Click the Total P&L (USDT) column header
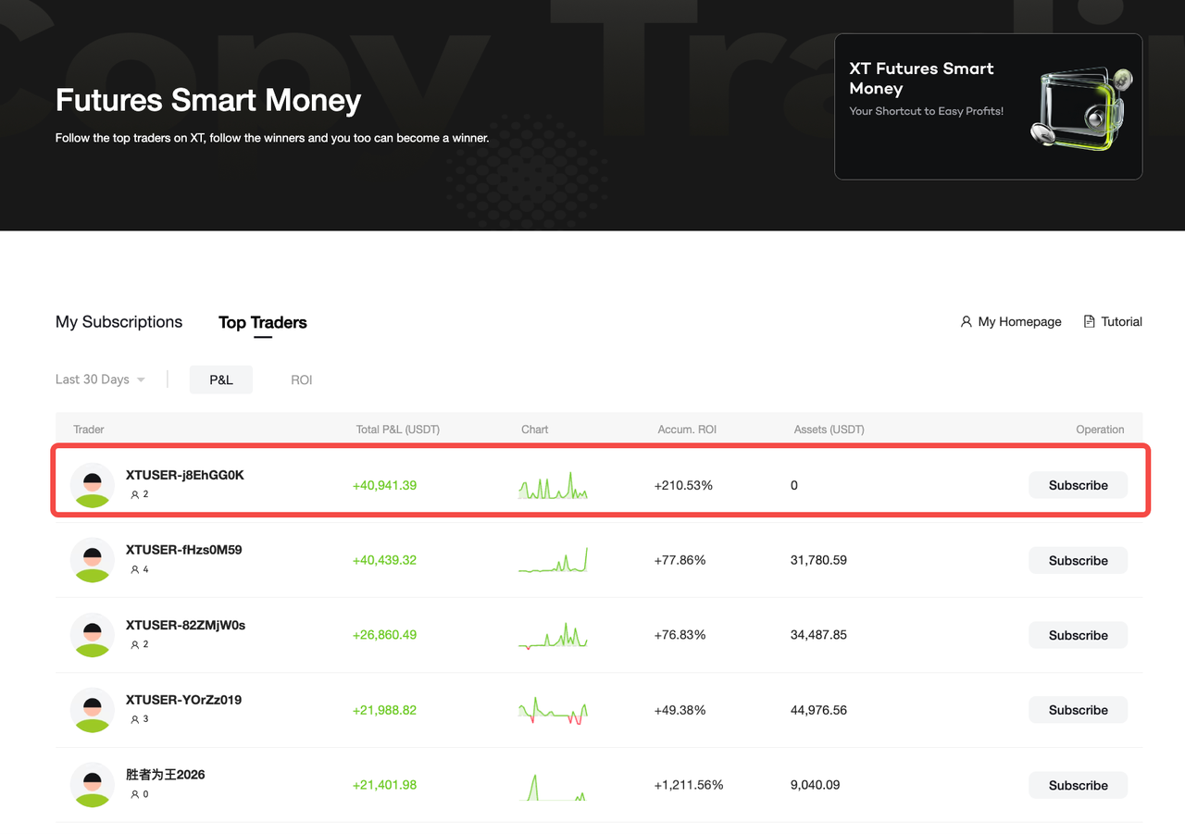Image resolution: width=1185 pixels, height=834 pixels. pos(398,429)
